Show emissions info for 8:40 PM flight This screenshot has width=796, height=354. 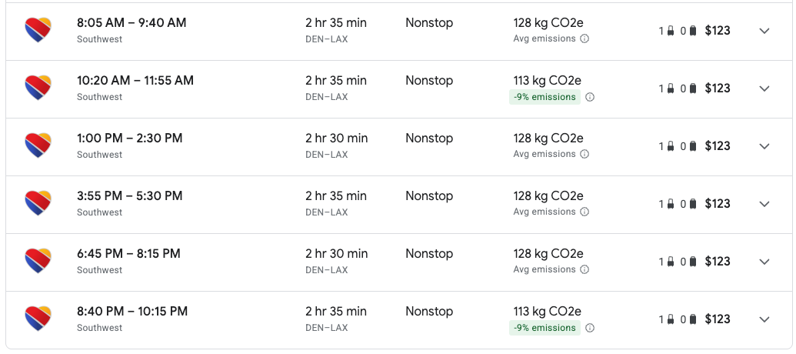(x=590, y=328)
